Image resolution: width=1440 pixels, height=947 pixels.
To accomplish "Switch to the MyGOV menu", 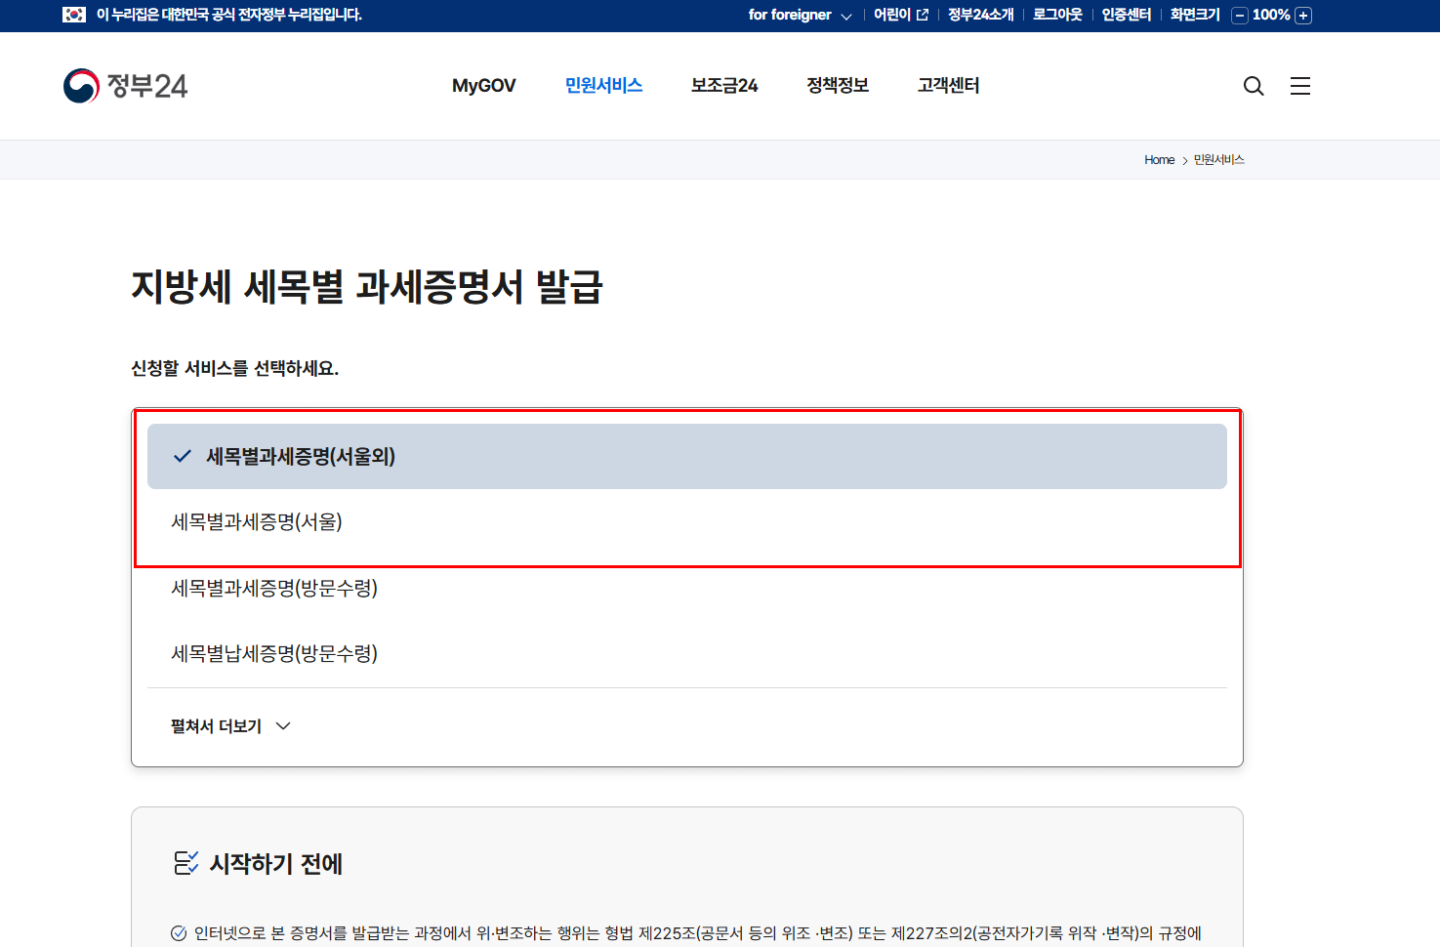I will [484, 85].
